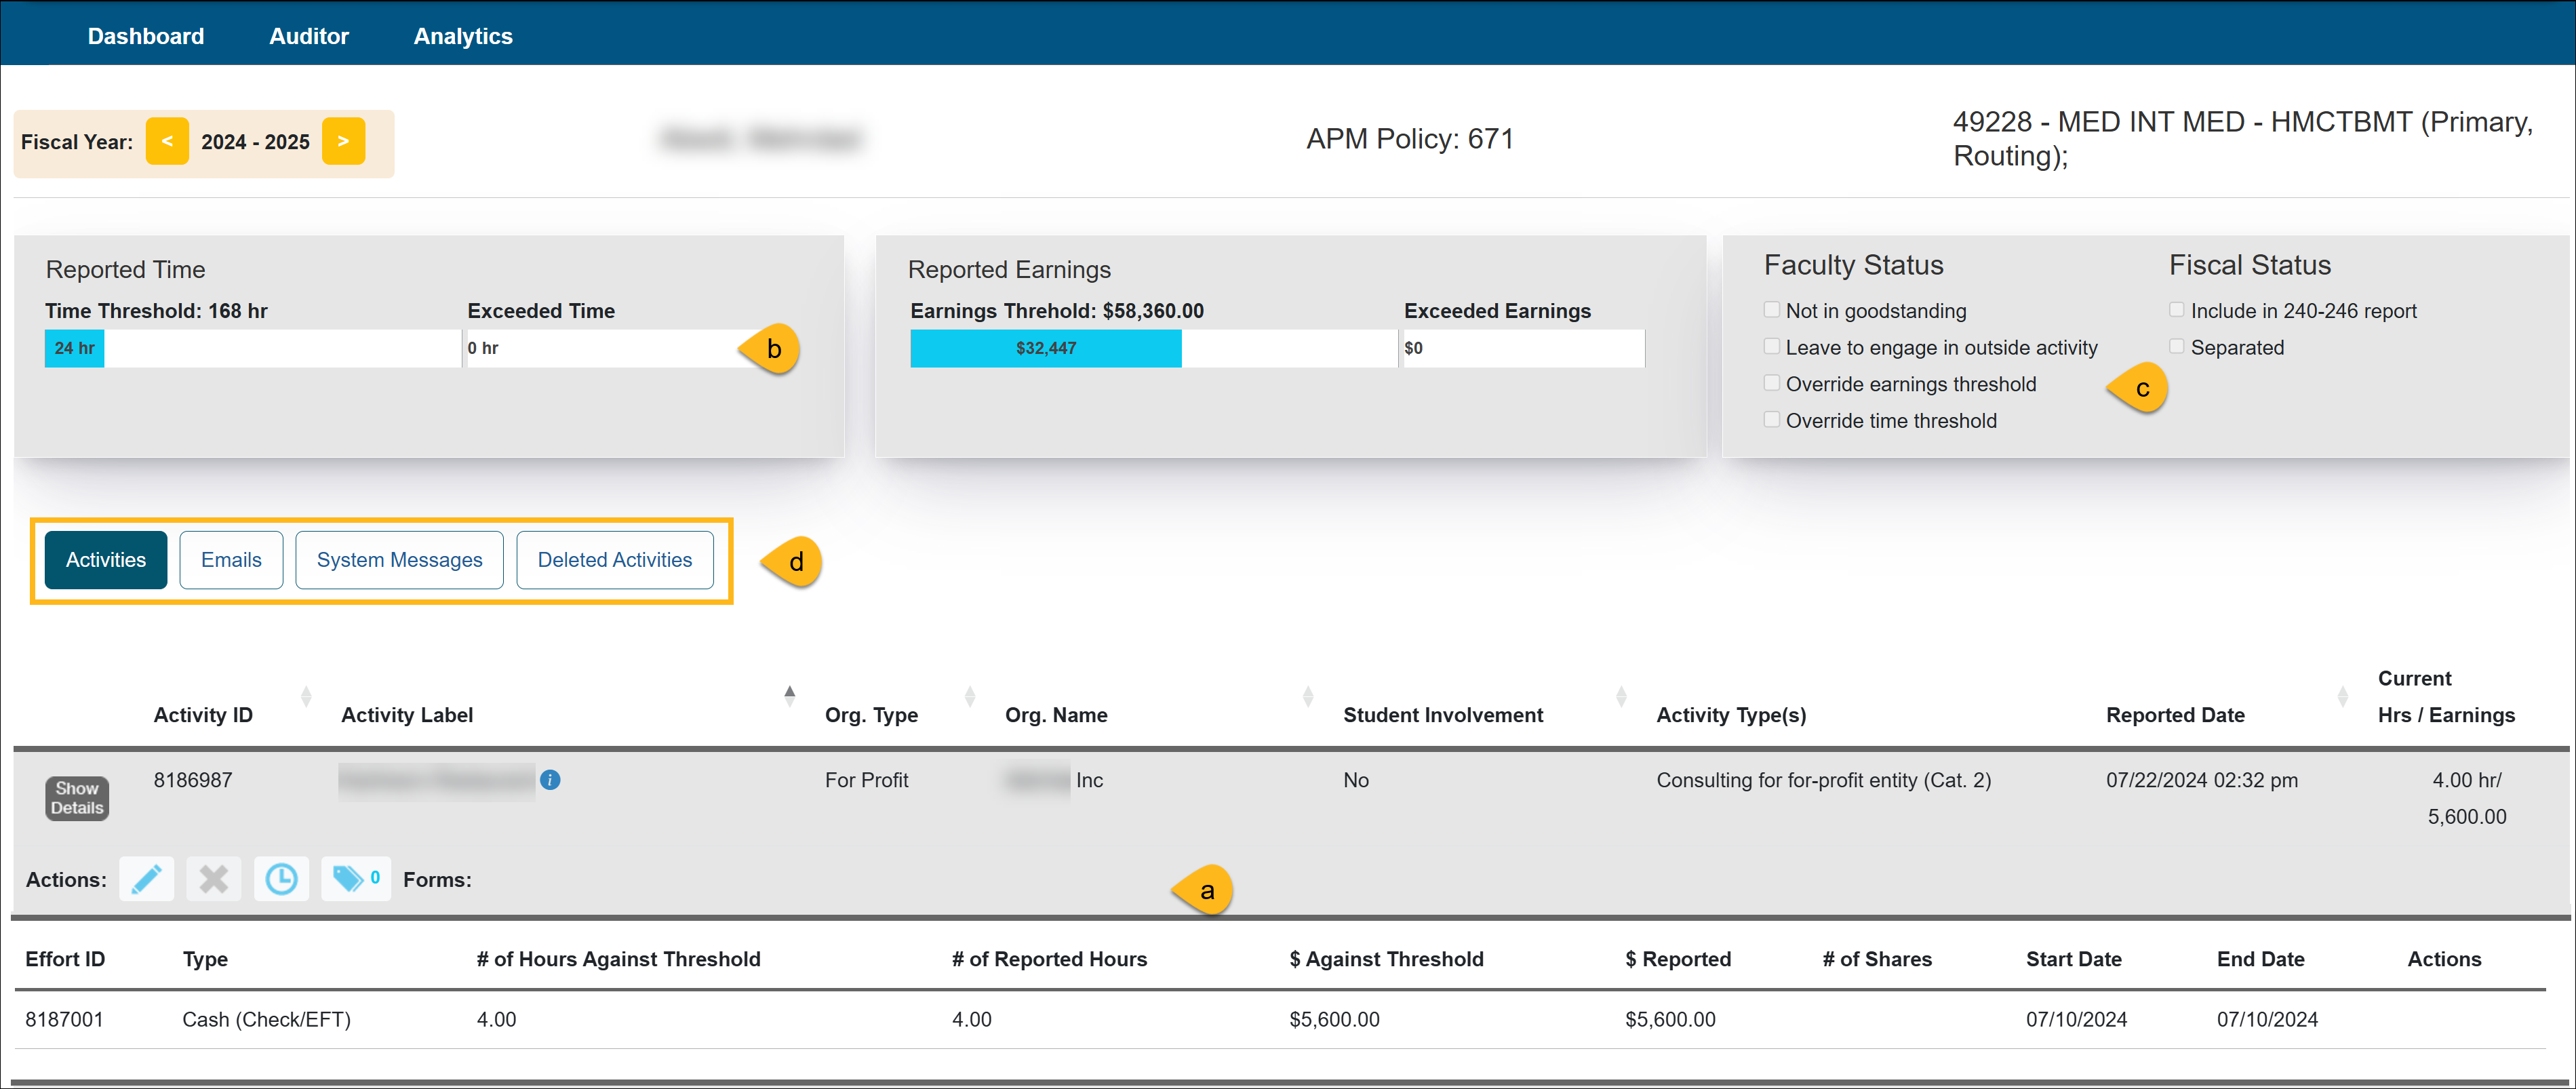Viewport: 2576px width, 1089px height.
Task: Enable Override time threshold checkbox
Action: click(1771, 420)
